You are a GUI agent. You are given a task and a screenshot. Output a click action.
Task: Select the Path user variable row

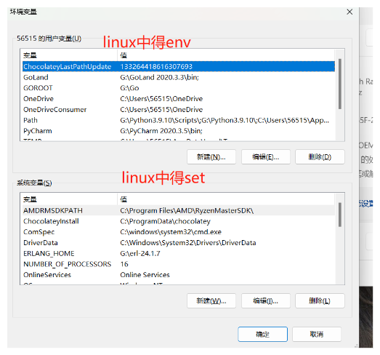click(x=179, y=120)
